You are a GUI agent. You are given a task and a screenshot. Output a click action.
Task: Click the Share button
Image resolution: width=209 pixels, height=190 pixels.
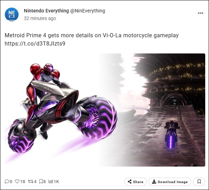pos(135,182)
